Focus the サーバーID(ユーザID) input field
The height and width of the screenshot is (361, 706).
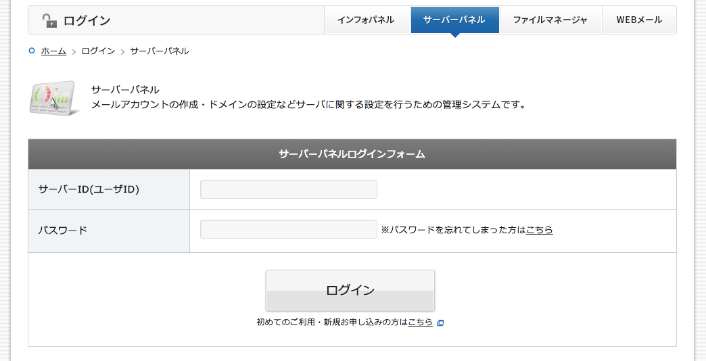click(289, 189)
